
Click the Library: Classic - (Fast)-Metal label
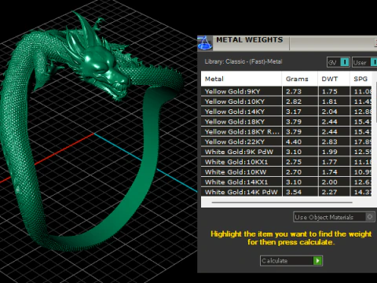(243, 61)
